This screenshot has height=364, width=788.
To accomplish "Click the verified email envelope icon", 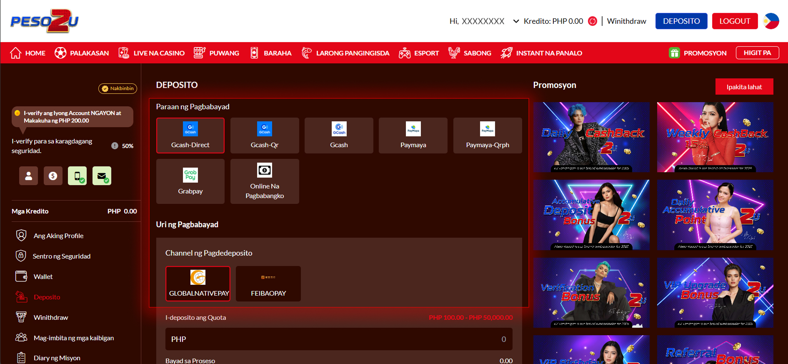I will [102, 176].
